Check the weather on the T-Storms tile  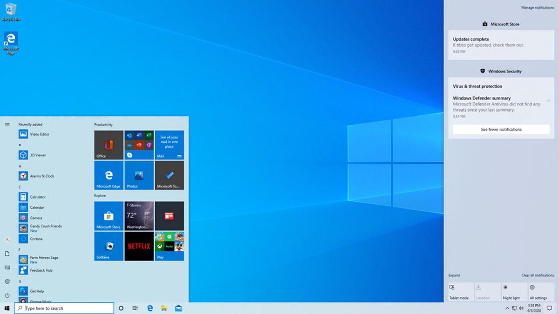138,215
